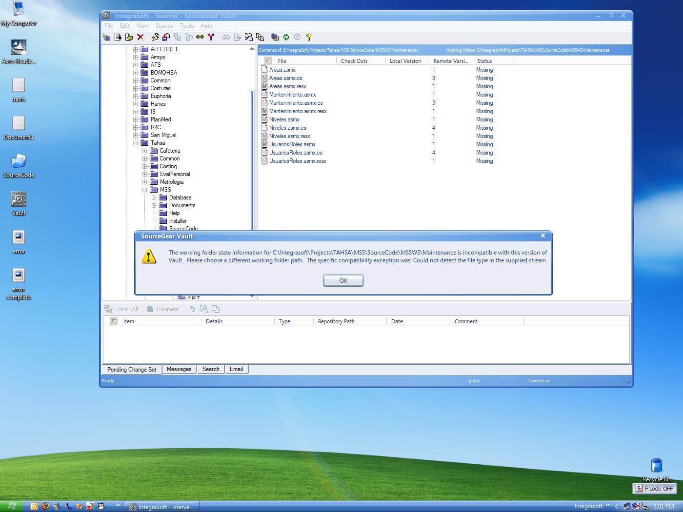683x512 pixels.
Task: Open the Vault desktop shortcut
Action: 19,203
